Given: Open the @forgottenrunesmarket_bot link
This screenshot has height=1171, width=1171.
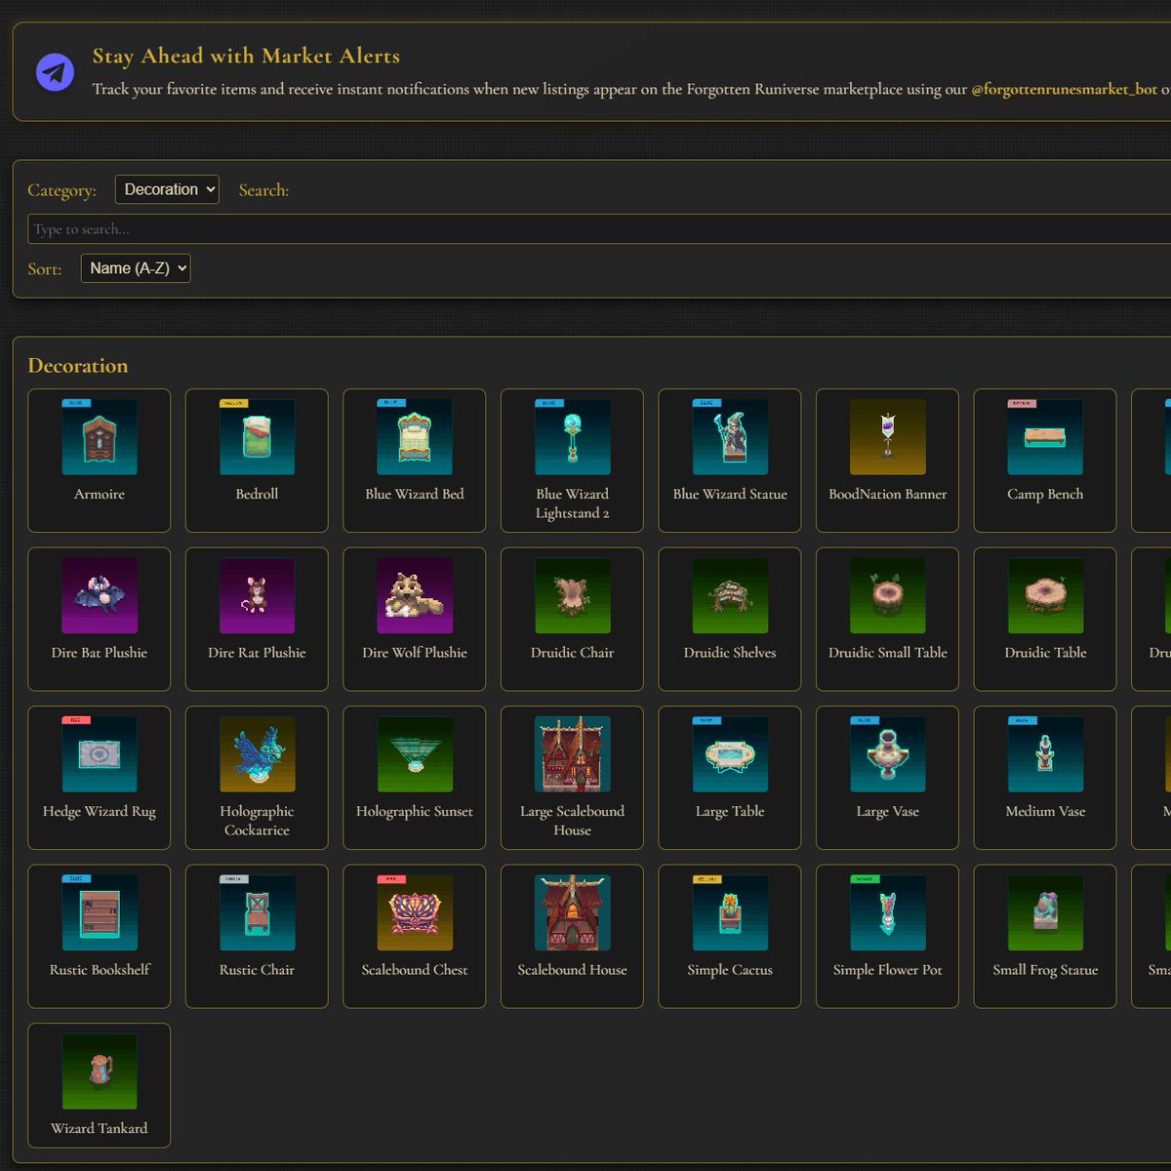Looking at the screenshot, I should point(1064,89).
